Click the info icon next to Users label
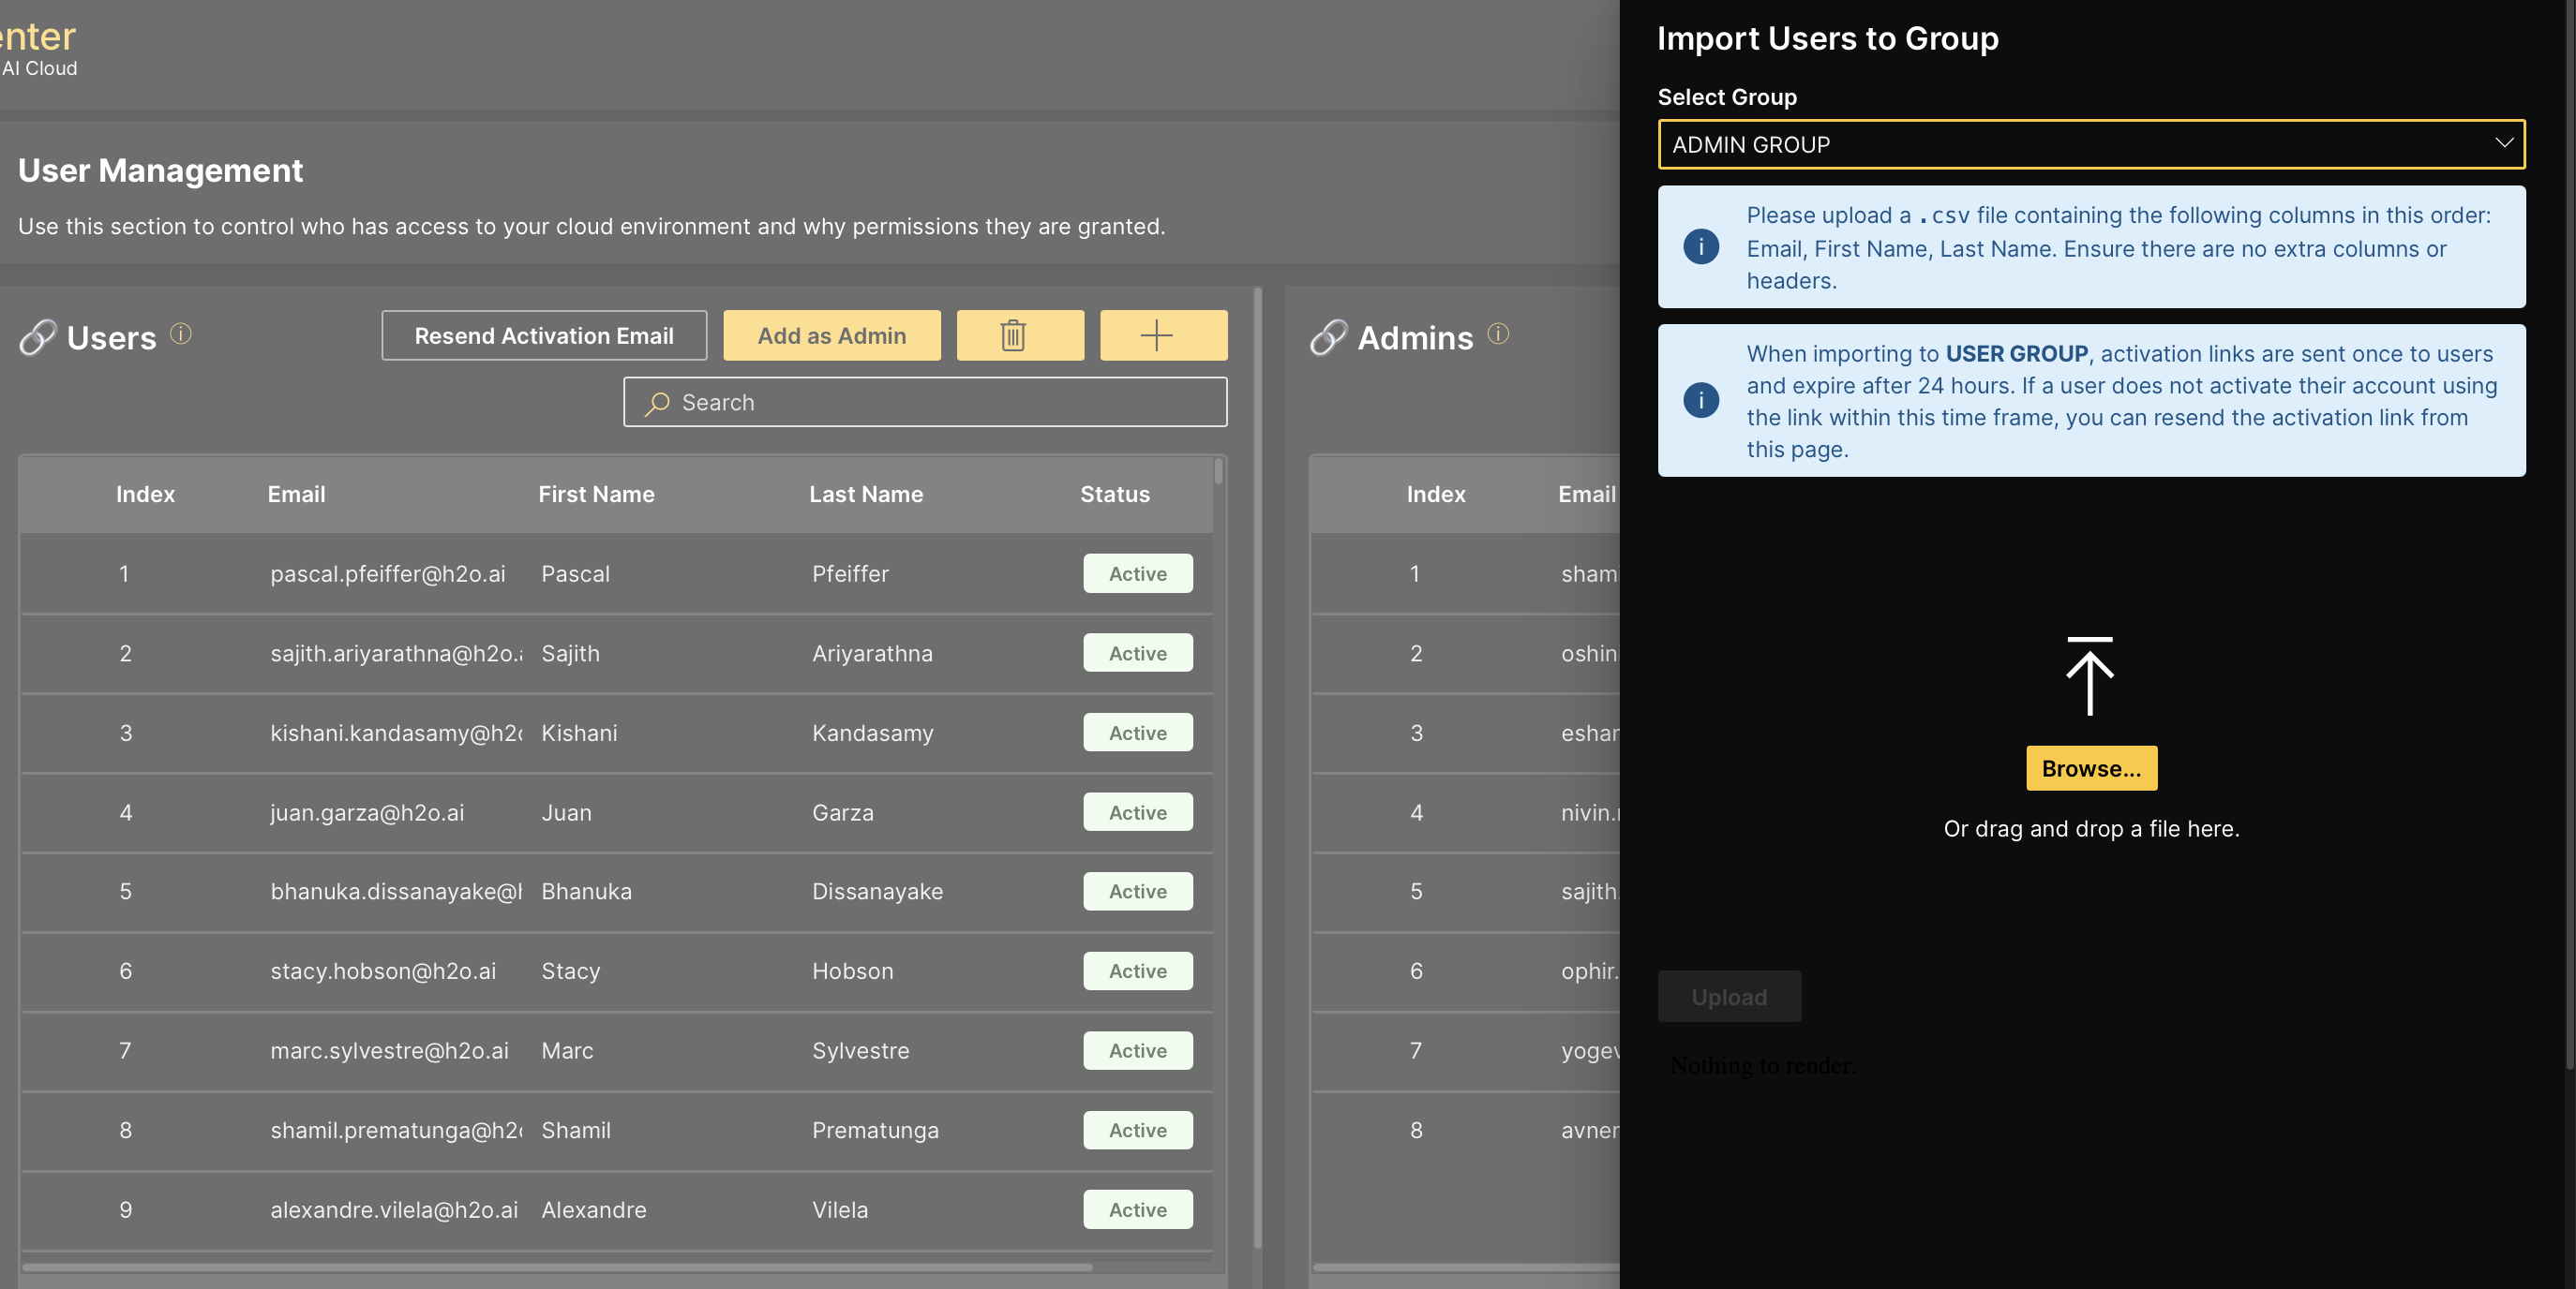This screenshot has height=1289, width=2576. tap(181, 335)
